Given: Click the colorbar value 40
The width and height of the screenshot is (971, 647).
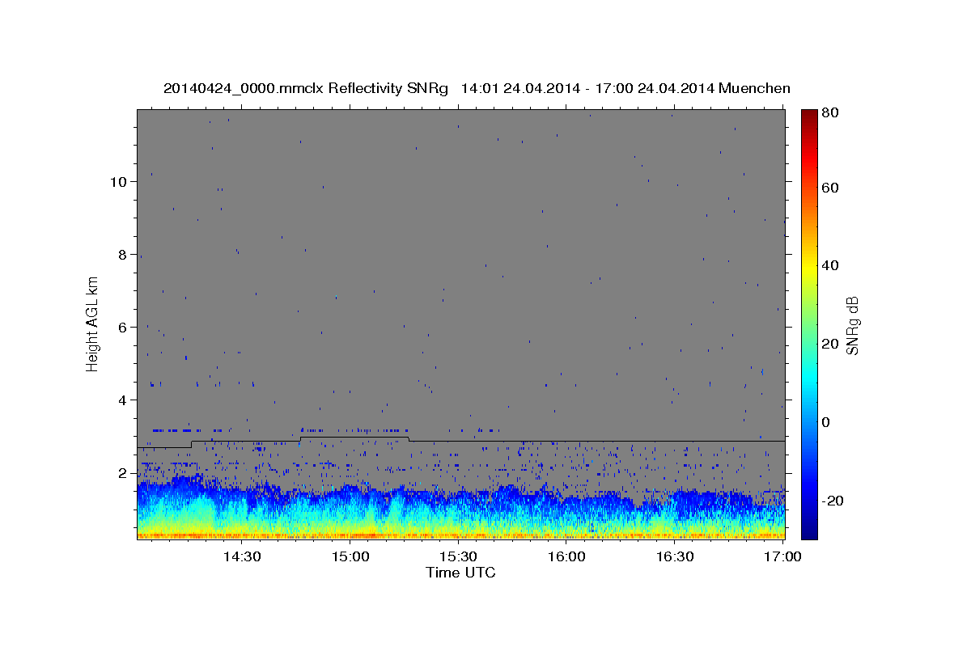Looking at the screenshot, I should coord(832,265).
